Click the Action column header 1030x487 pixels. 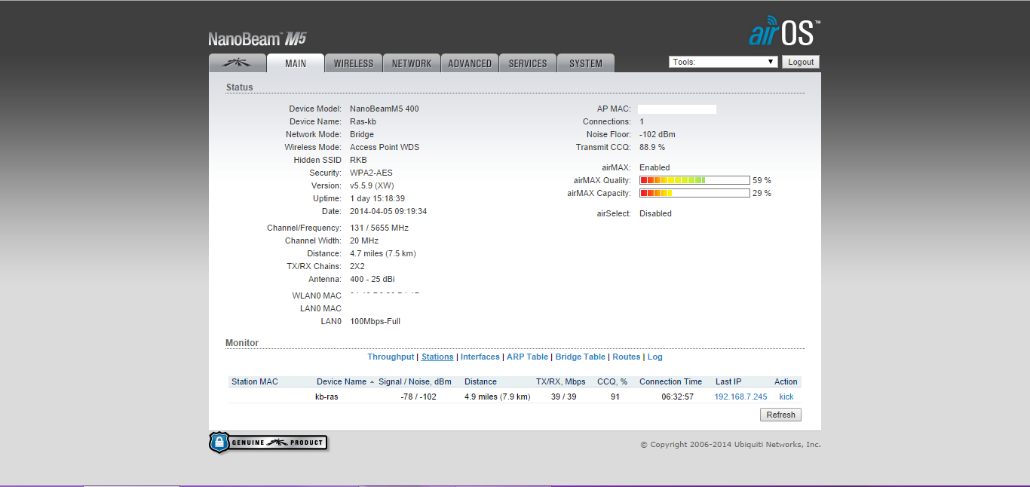tap(786, 381)
